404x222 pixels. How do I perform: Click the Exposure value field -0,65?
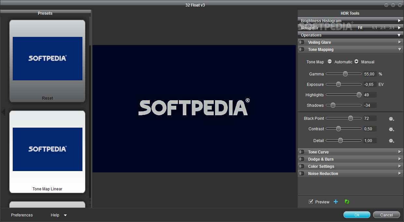coord(370,85)
